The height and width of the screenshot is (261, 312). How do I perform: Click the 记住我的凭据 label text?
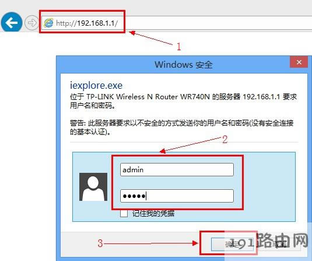point(153,213)
